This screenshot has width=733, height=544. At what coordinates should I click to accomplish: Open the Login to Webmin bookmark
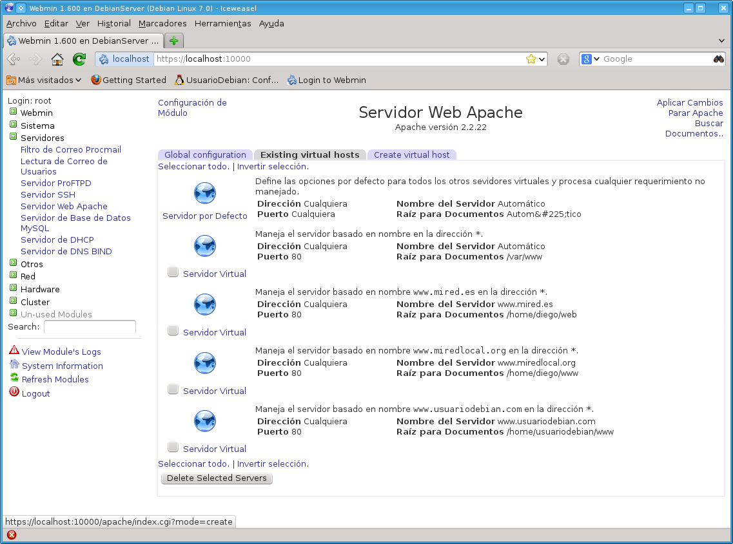tap(326, 80)
